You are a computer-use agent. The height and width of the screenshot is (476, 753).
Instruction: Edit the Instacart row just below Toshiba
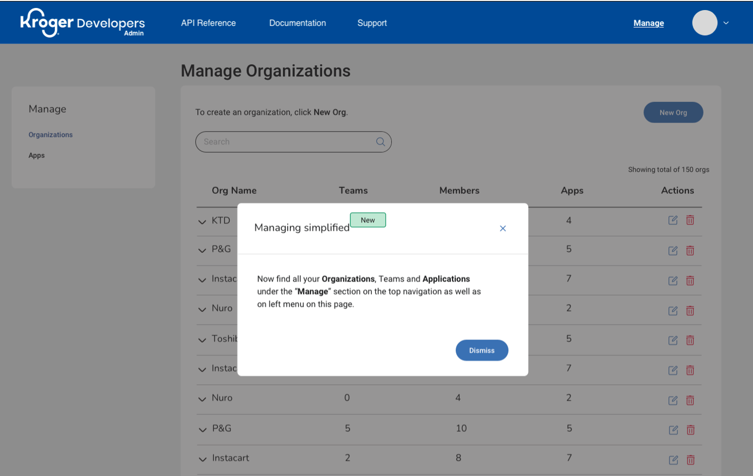click(x=673, y=370)
